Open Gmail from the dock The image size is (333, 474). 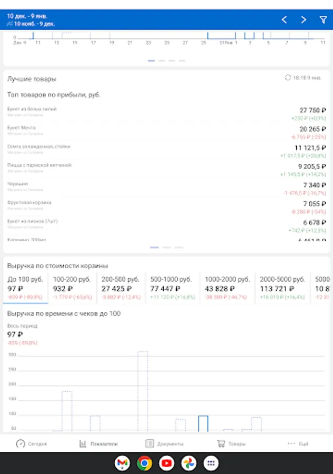point(123,463)
